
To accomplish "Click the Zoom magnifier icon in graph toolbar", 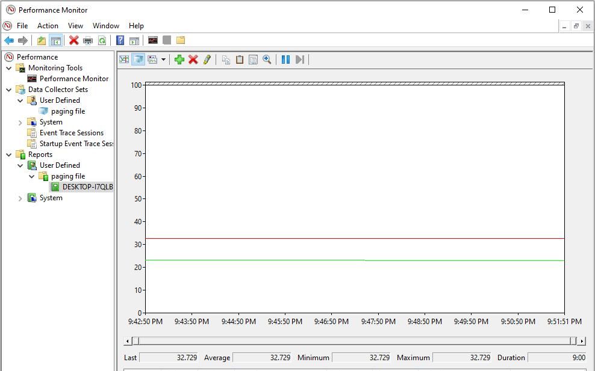I will [x=267, y=60].
